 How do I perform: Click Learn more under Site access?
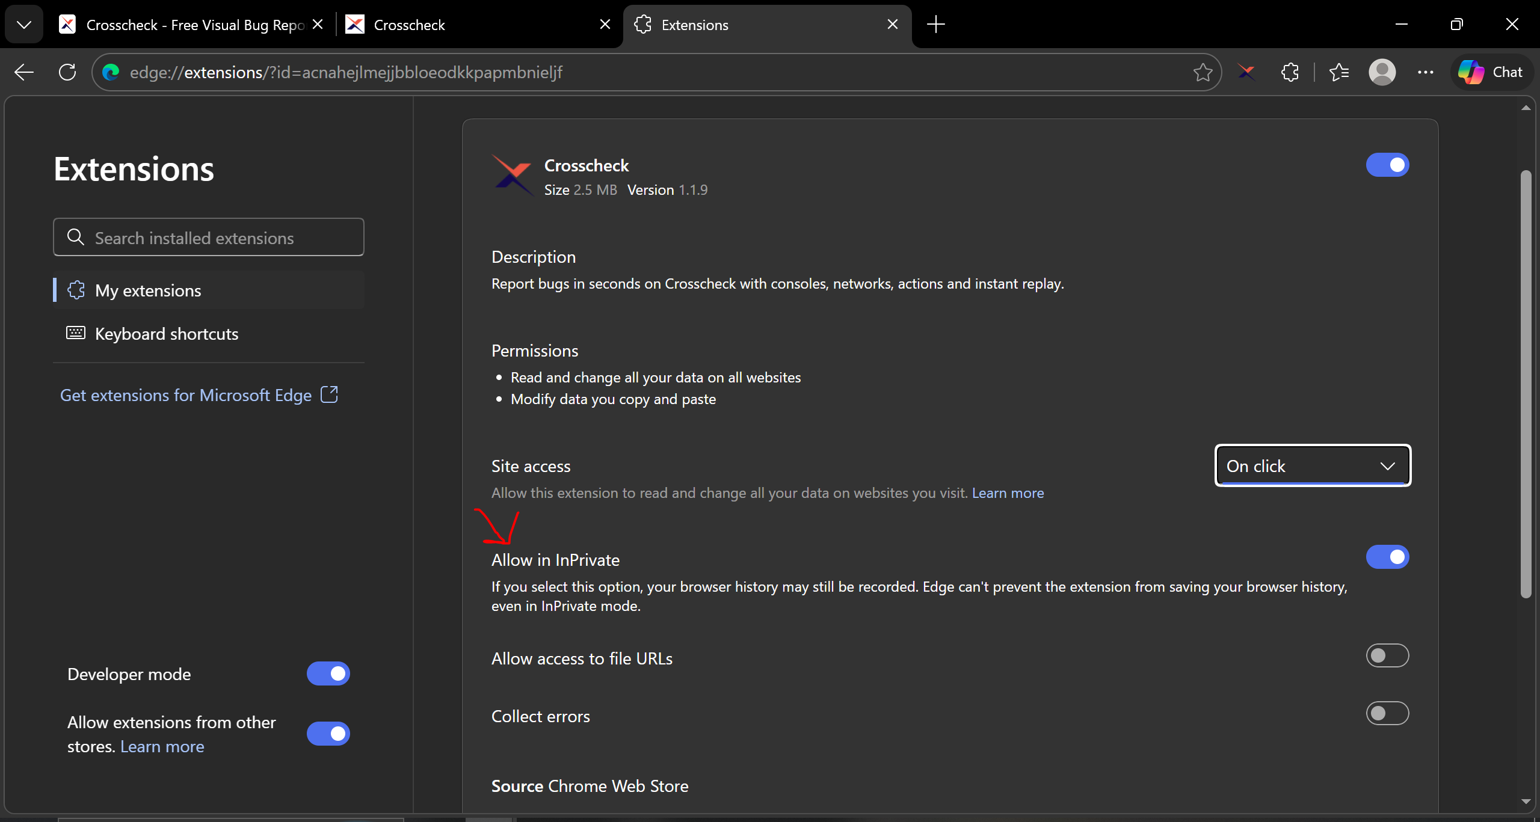click(1008, 492)
